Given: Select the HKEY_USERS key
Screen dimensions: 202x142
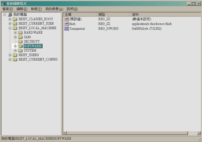Looking at the screenshot, I should click(29, 55).
